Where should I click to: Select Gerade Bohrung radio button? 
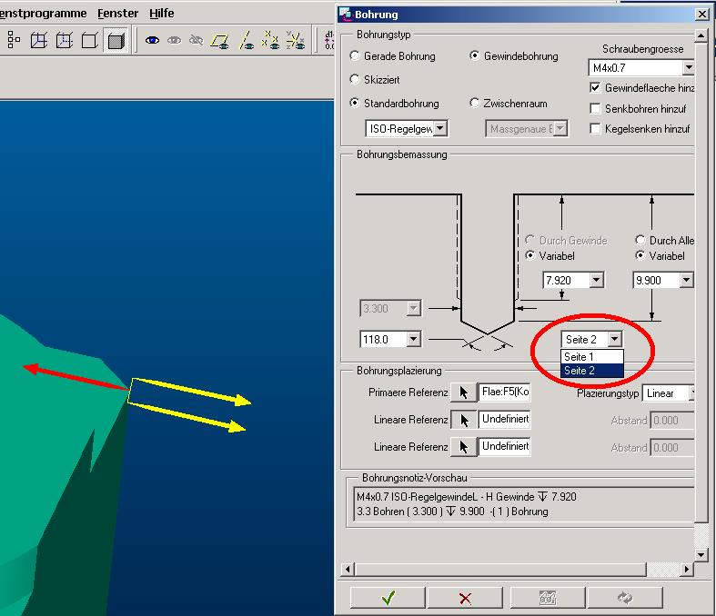coord(355,55)
